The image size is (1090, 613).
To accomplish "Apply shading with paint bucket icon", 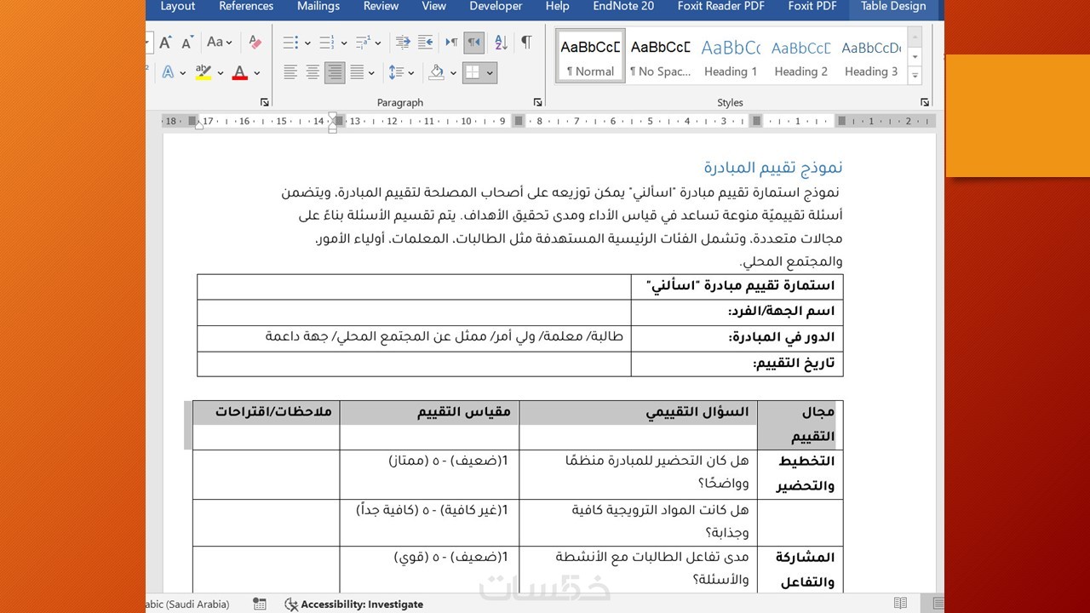I will (436, 72).
